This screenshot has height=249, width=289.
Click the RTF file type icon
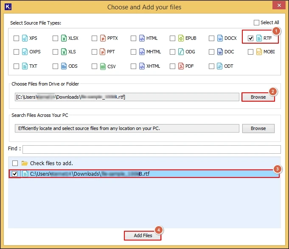(x=259, y=38)
